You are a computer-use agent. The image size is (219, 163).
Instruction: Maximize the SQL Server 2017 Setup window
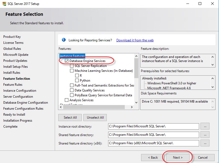(200, 4)
